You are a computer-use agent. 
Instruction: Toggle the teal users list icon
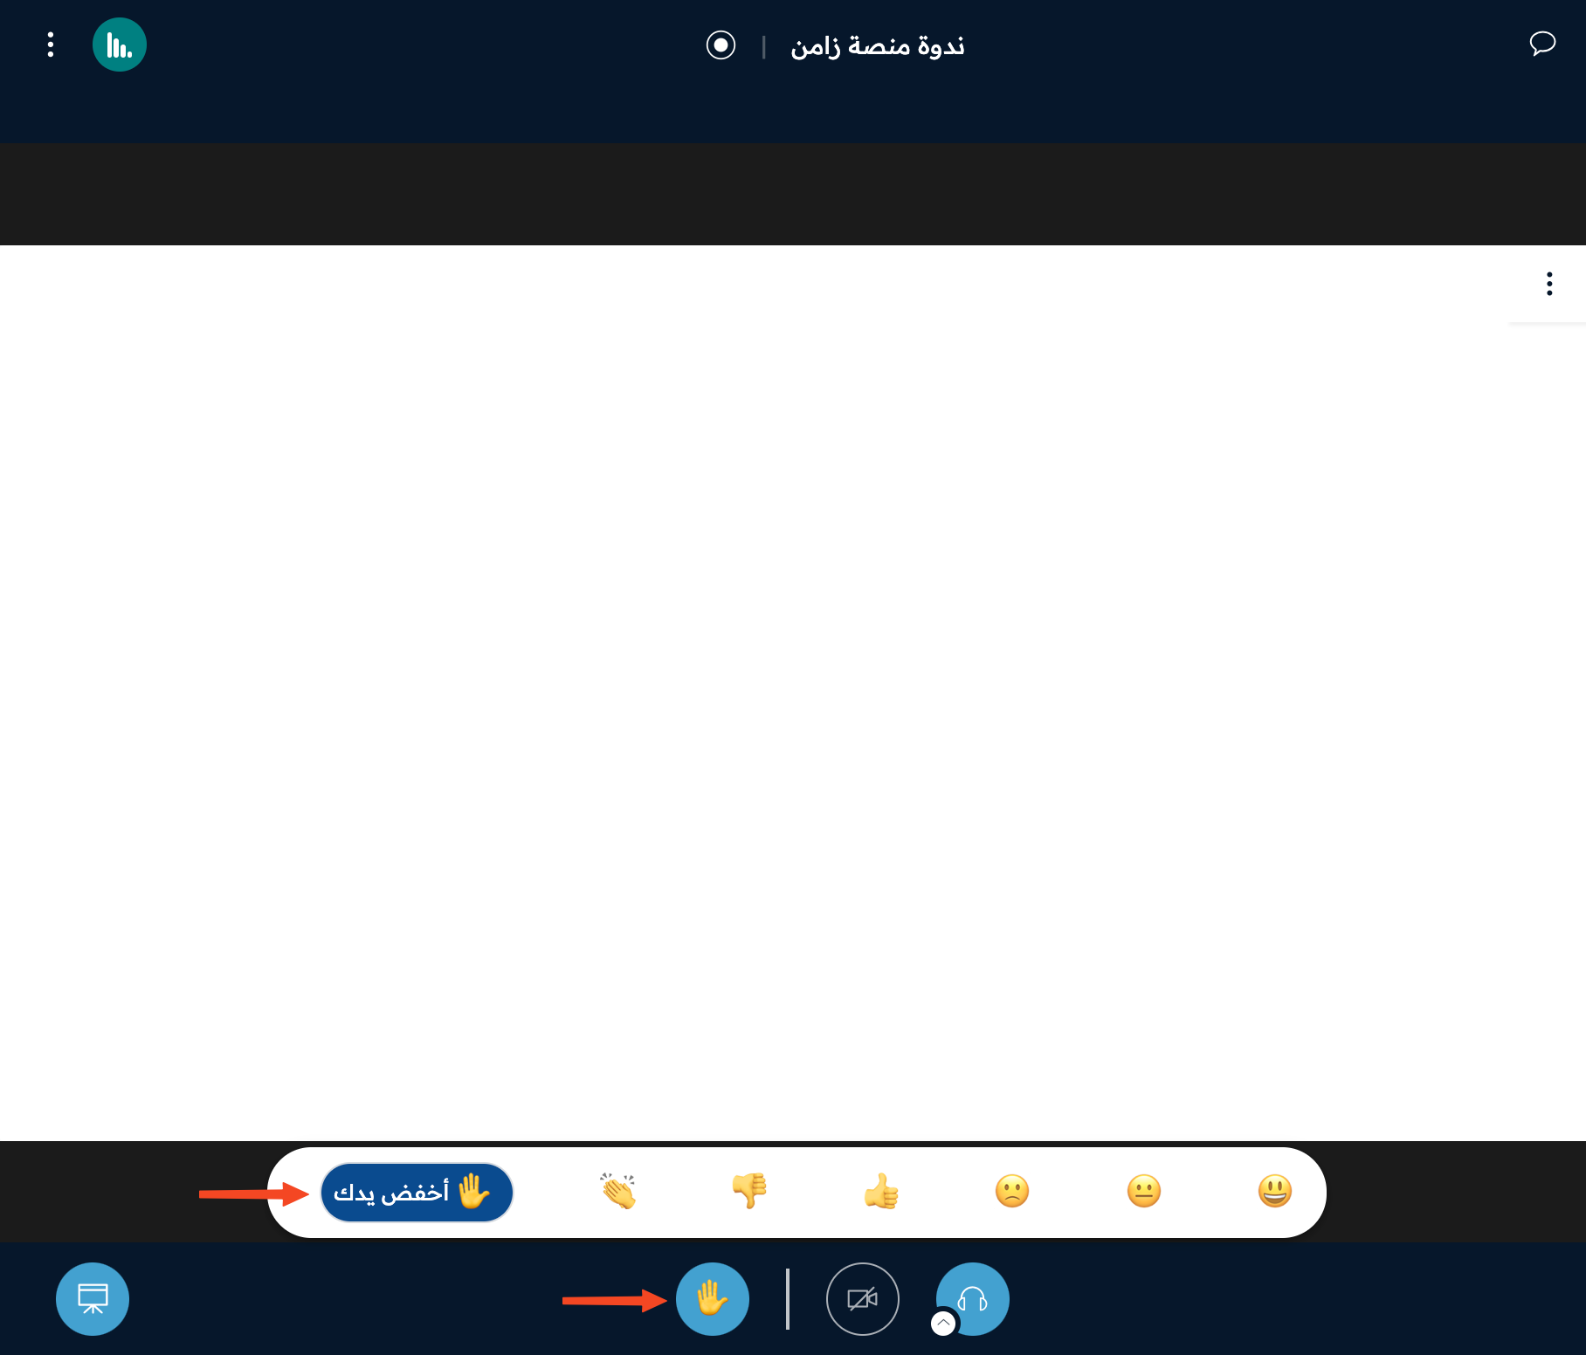pyautogui.click(x=120, y=45)
